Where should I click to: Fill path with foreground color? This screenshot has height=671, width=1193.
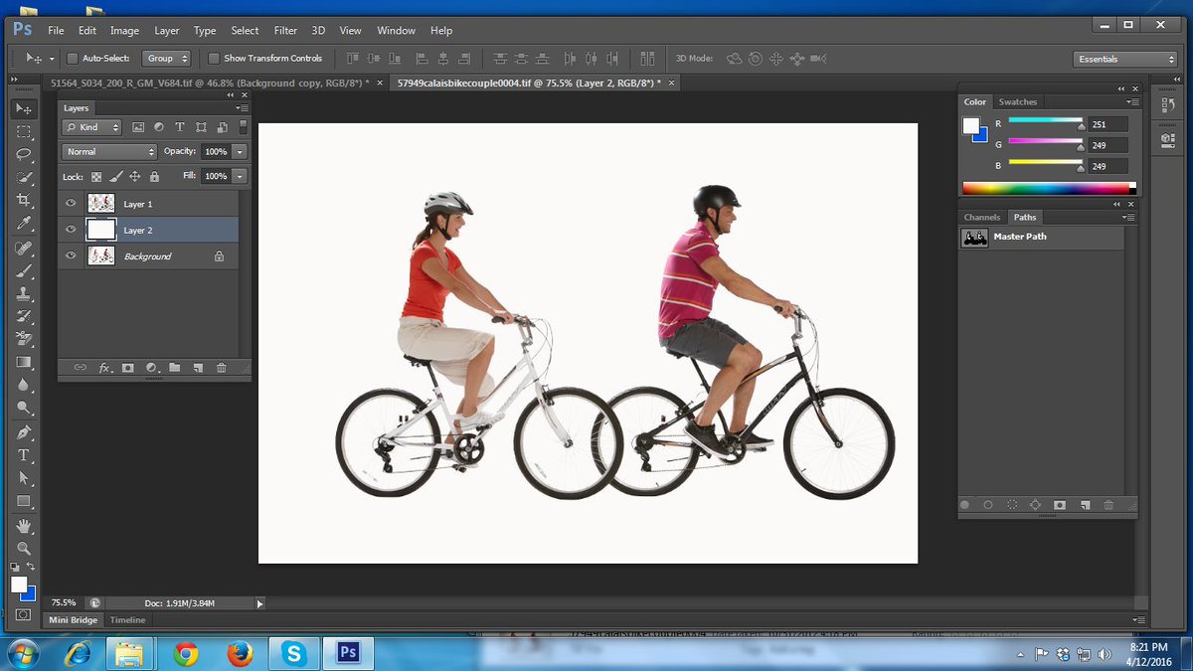pos(964,505)
